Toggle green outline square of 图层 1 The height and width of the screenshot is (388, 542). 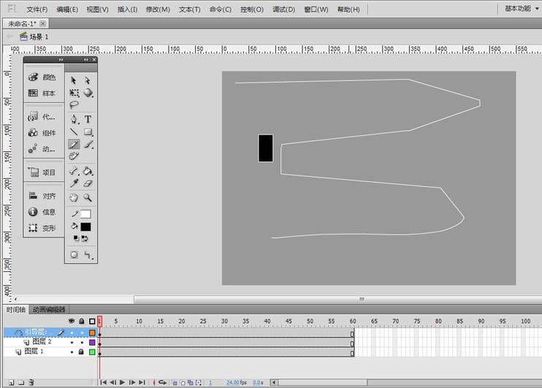[92, 352]
